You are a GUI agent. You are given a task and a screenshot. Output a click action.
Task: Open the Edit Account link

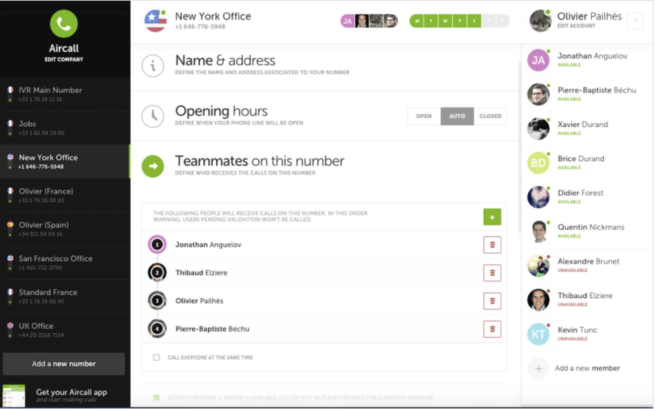[576, 26]
